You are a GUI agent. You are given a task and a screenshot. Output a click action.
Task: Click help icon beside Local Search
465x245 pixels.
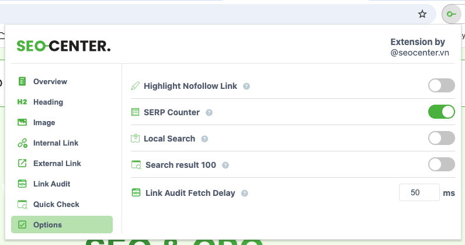204,139
